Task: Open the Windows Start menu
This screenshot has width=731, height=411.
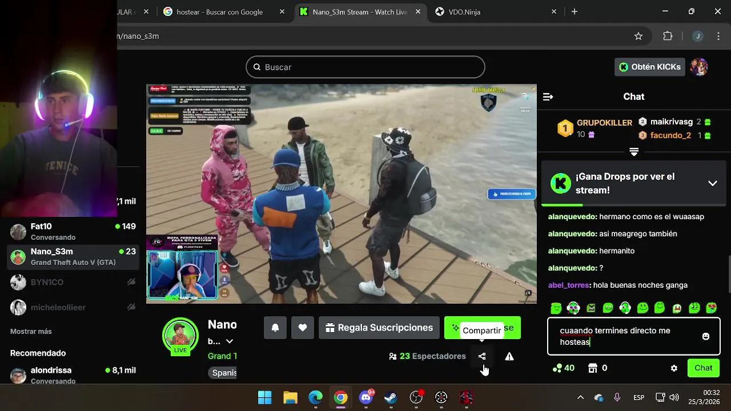Action: tap(265, 397)
